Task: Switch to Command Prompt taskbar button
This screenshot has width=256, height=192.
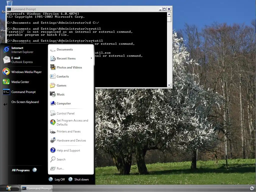Action: click(x=37, y=188)
